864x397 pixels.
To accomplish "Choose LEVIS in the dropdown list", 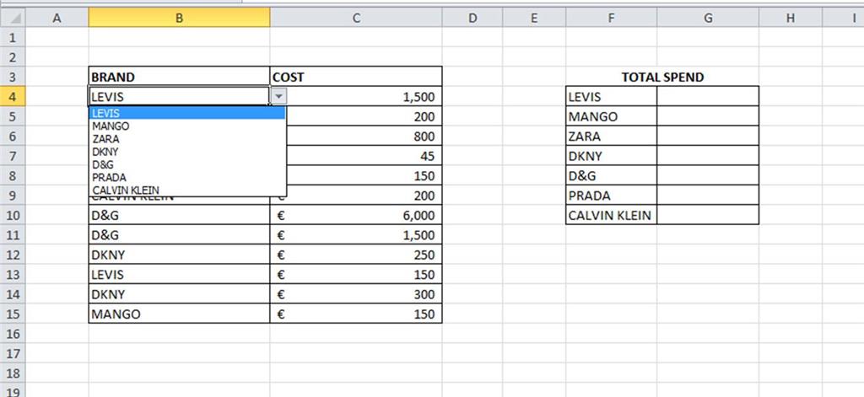I will point(186,113).
